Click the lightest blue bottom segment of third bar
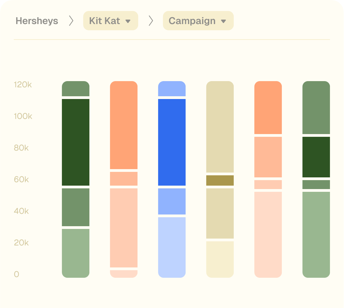This screenshot has width=344, height=308. tap(172, 247)
